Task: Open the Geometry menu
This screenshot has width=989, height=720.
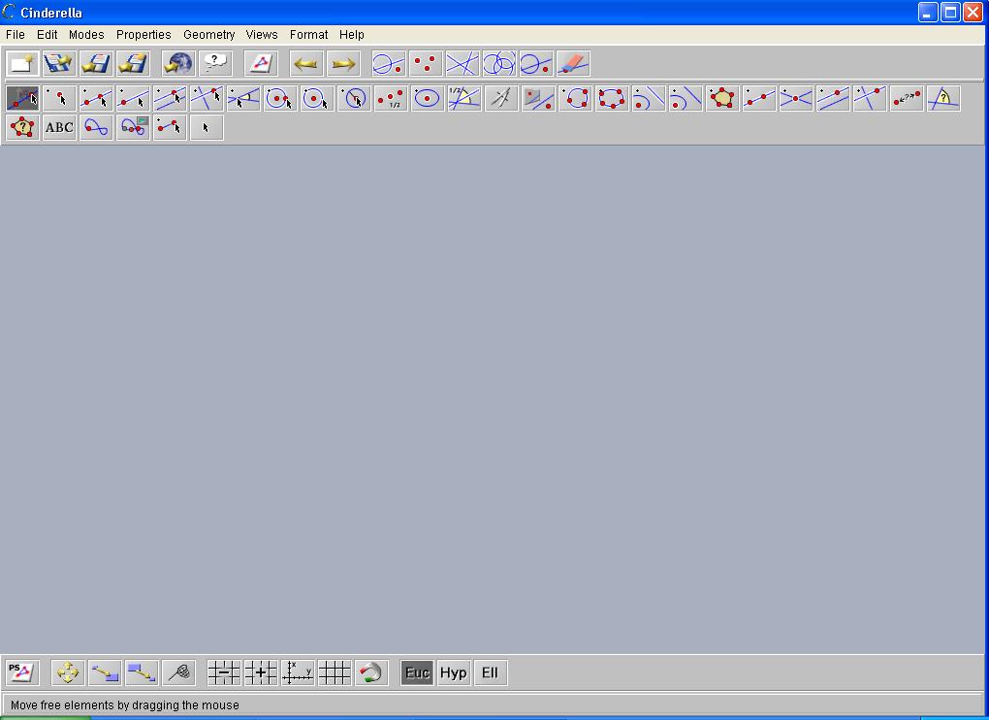Action: 208,34
